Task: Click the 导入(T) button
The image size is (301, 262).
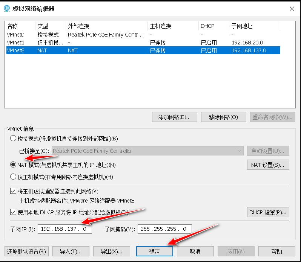Action: (71, 251)
